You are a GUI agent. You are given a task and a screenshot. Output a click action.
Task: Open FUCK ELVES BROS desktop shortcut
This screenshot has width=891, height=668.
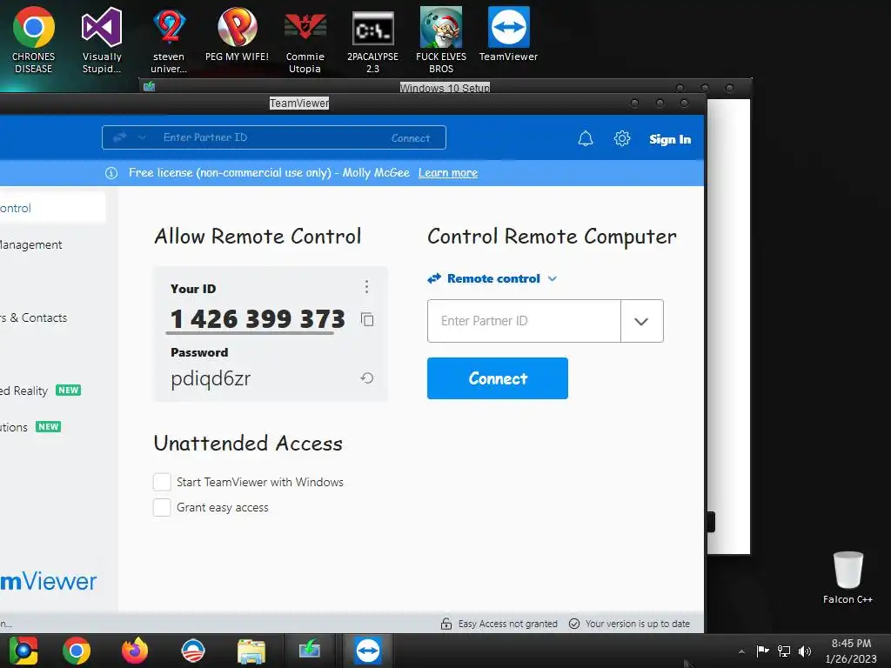pos(441,40)
